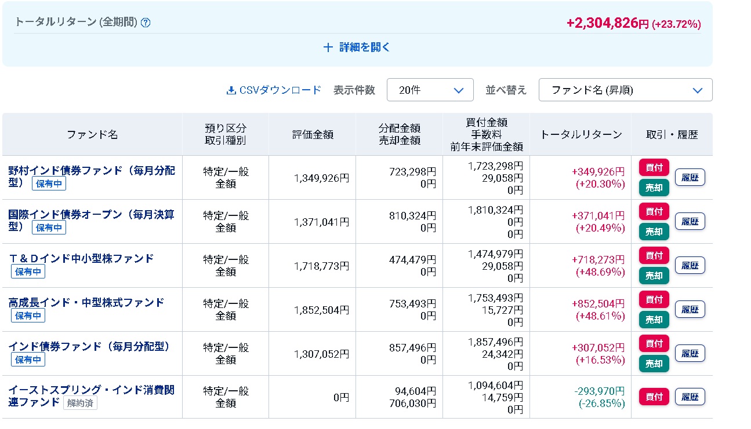Click 保有中 badge under インド債券ファンド
Image resolution: width=751 pixels, height=429 pixels.
[28, 360]
